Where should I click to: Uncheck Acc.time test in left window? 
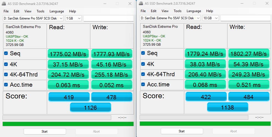click(x=6, y=85)
